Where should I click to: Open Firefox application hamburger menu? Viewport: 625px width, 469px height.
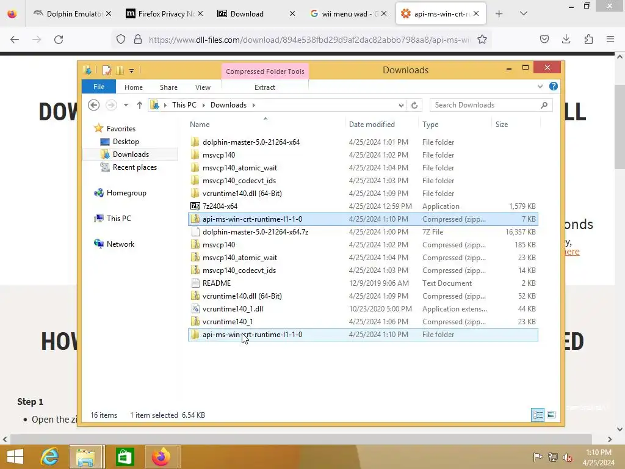tap(610, 39)
